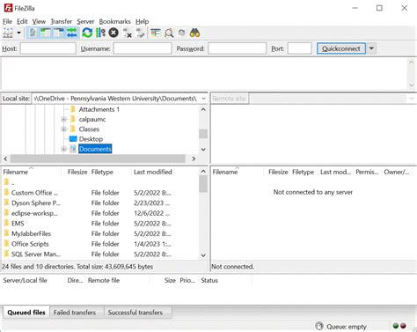Screen dimensions: 417x332
Task: Refresh the file and folder lists
Action: [87, 33]
